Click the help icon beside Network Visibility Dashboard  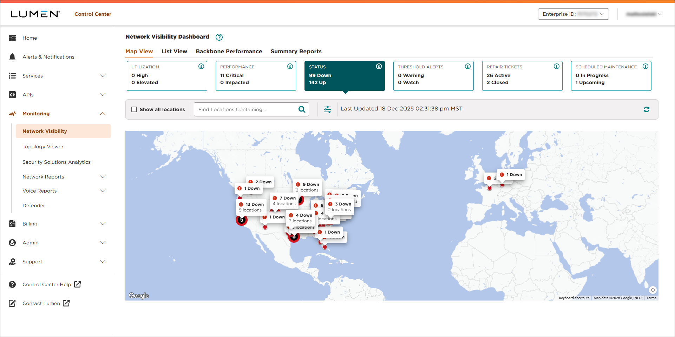(219, 37)
